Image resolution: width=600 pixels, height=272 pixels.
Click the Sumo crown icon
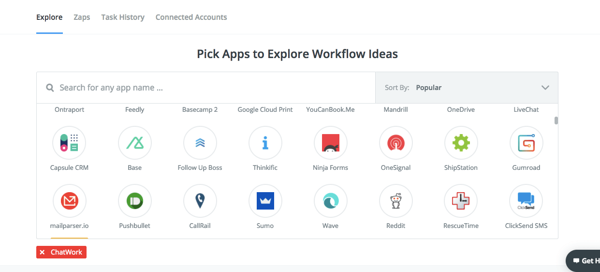265,201
